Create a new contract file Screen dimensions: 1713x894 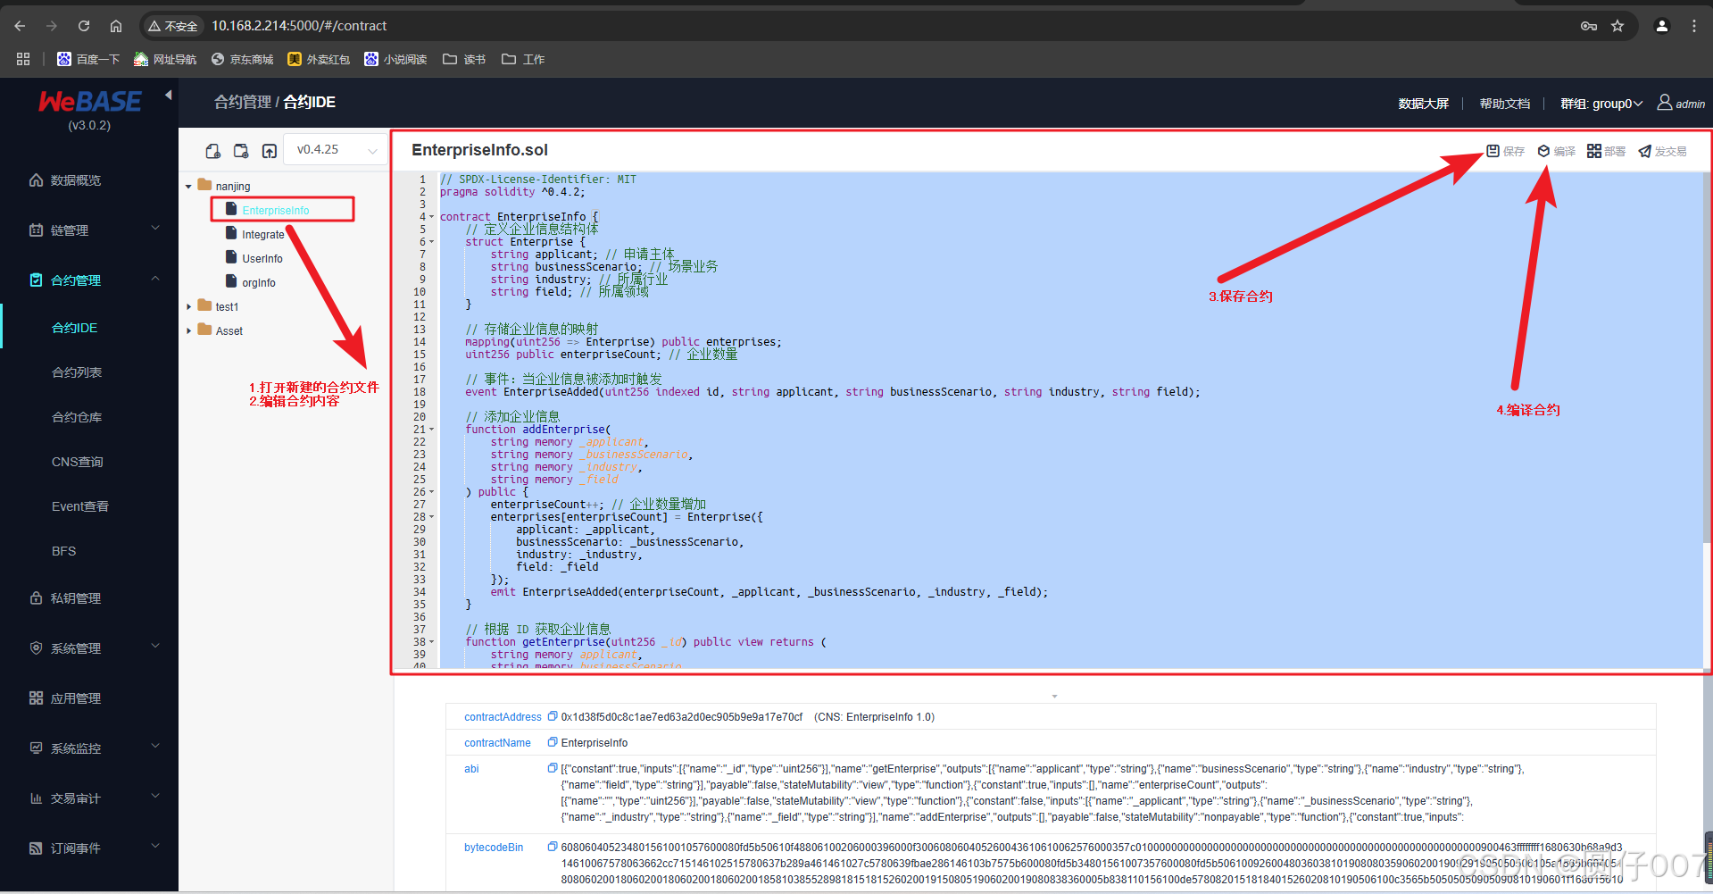(x=212, y=151)
